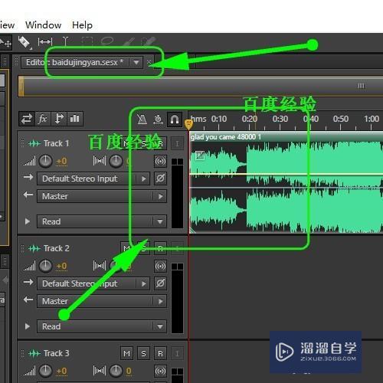383x383 pixels.
Task: Toggle the metronome icon
Action: coord(142,119)
